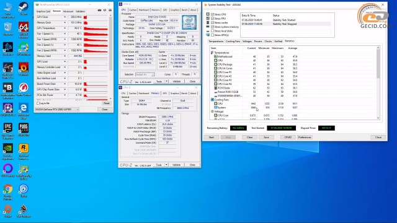Click Clear in System Stability Test
Image resolution: width=397 pixels, height=223 pixels.
click(x=249, y=137)
